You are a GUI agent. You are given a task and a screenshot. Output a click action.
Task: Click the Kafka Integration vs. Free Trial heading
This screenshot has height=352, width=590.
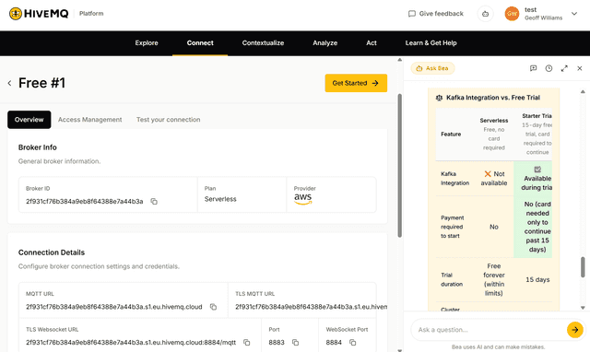tap(493, 98)
